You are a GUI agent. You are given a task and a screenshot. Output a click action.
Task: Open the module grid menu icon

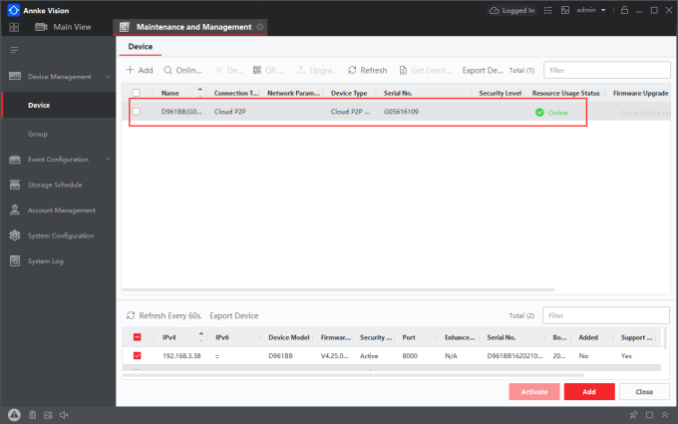(14, 27)
